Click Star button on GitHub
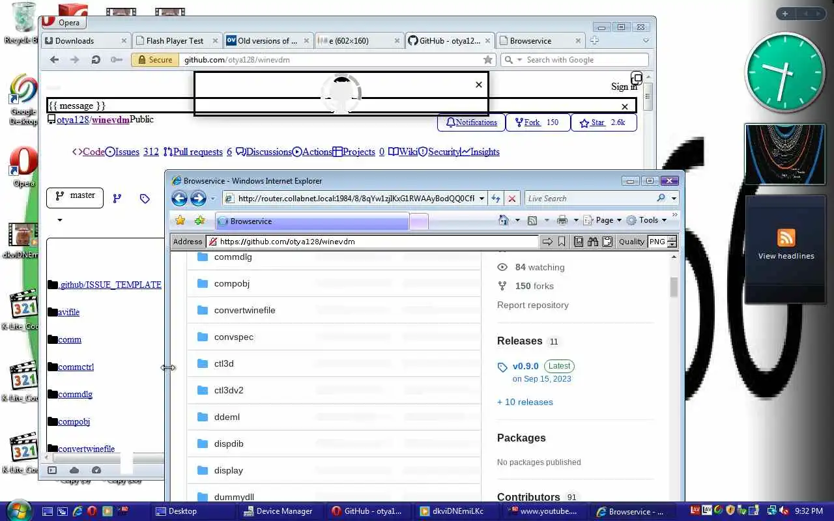Screen dimensions: 834x521 603,122
